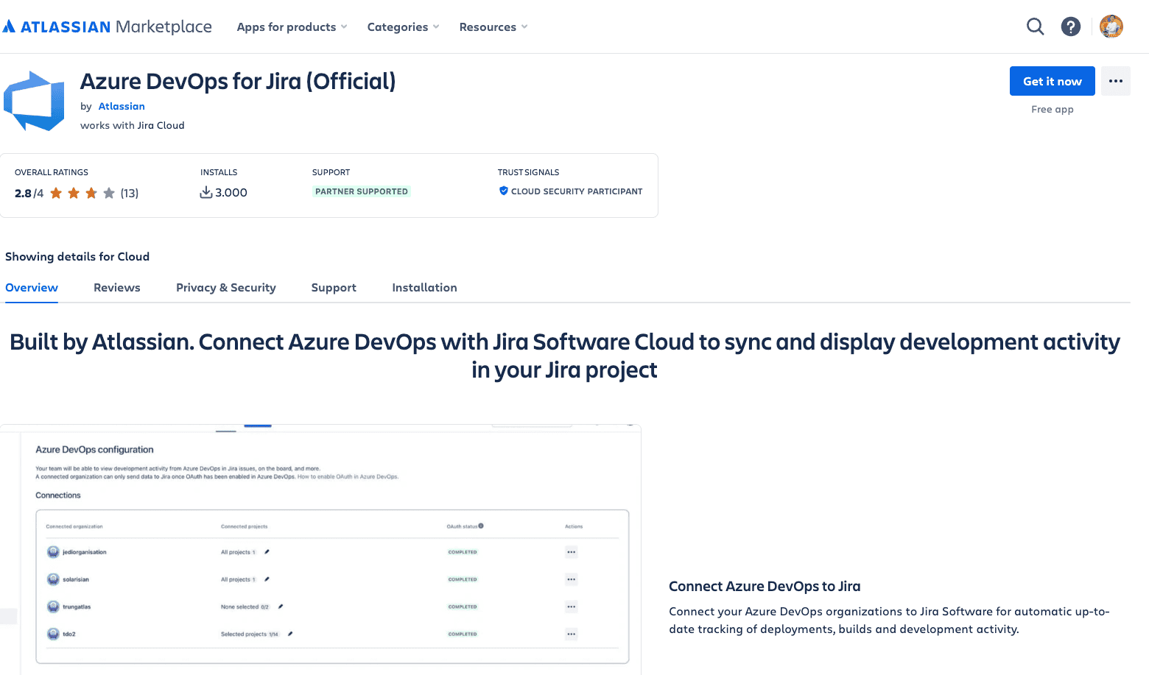Viewport: 1149px width, 675px height.
Task: Click the Free app label
Action: 1053,109
